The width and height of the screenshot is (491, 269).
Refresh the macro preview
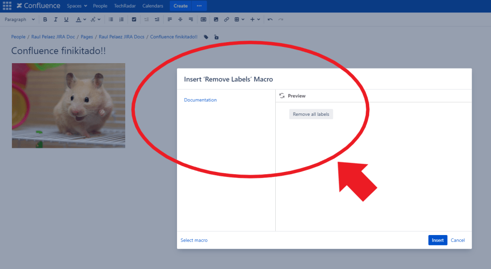click(282, 96)
